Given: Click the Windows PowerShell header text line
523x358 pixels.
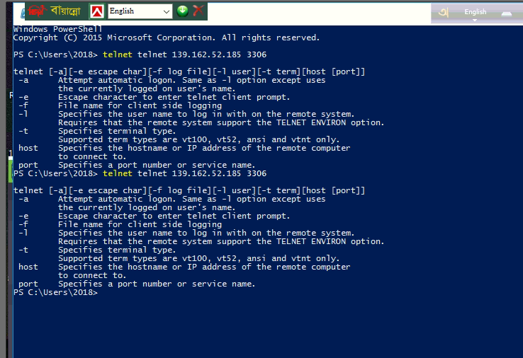Looking at the screenshot, I should point(57,29).
